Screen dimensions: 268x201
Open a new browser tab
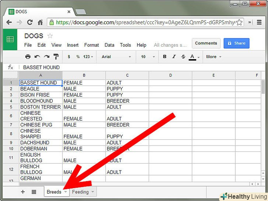81,12
